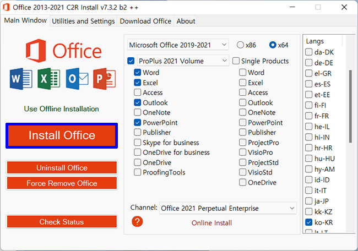The width and height of the screenshot is (358, 251).
Task: Enable the VisioPro single product checkbox
Action: [x=242, y=152]
